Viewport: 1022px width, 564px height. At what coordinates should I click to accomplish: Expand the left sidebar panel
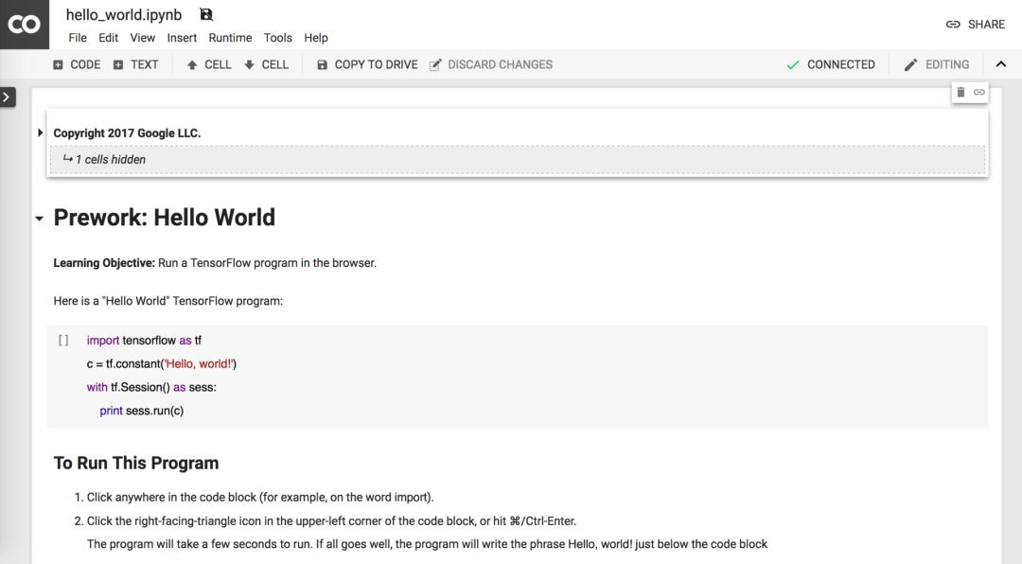click(x=8, y=97)
